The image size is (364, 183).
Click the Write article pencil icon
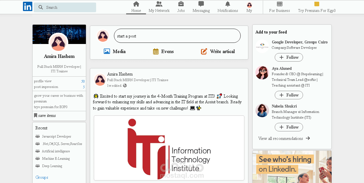pos(204,51)
